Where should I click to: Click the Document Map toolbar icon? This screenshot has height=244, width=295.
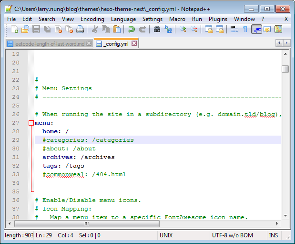click(278, 30)
